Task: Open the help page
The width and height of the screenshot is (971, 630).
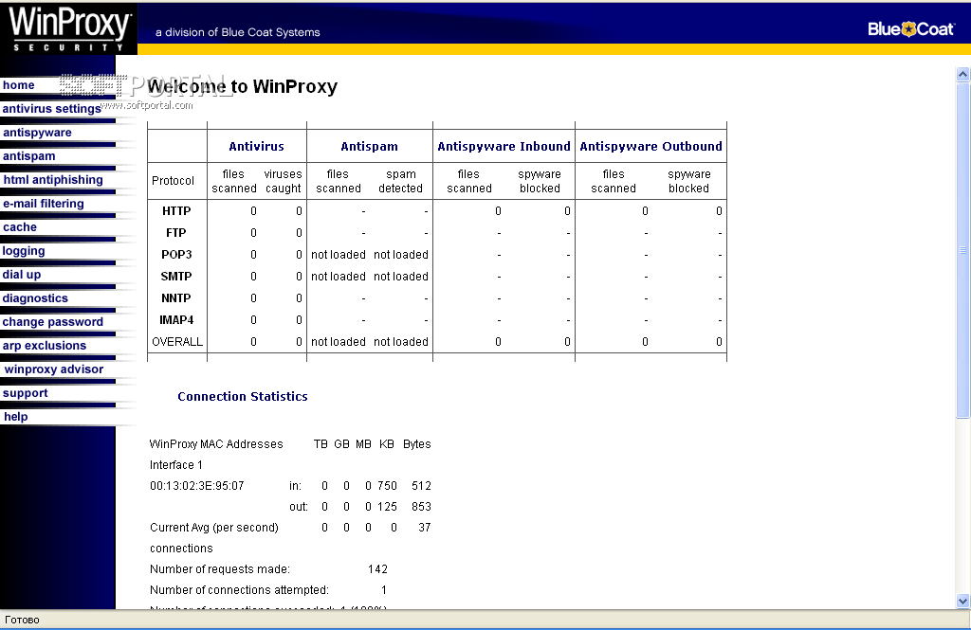Action: [15, 417]
